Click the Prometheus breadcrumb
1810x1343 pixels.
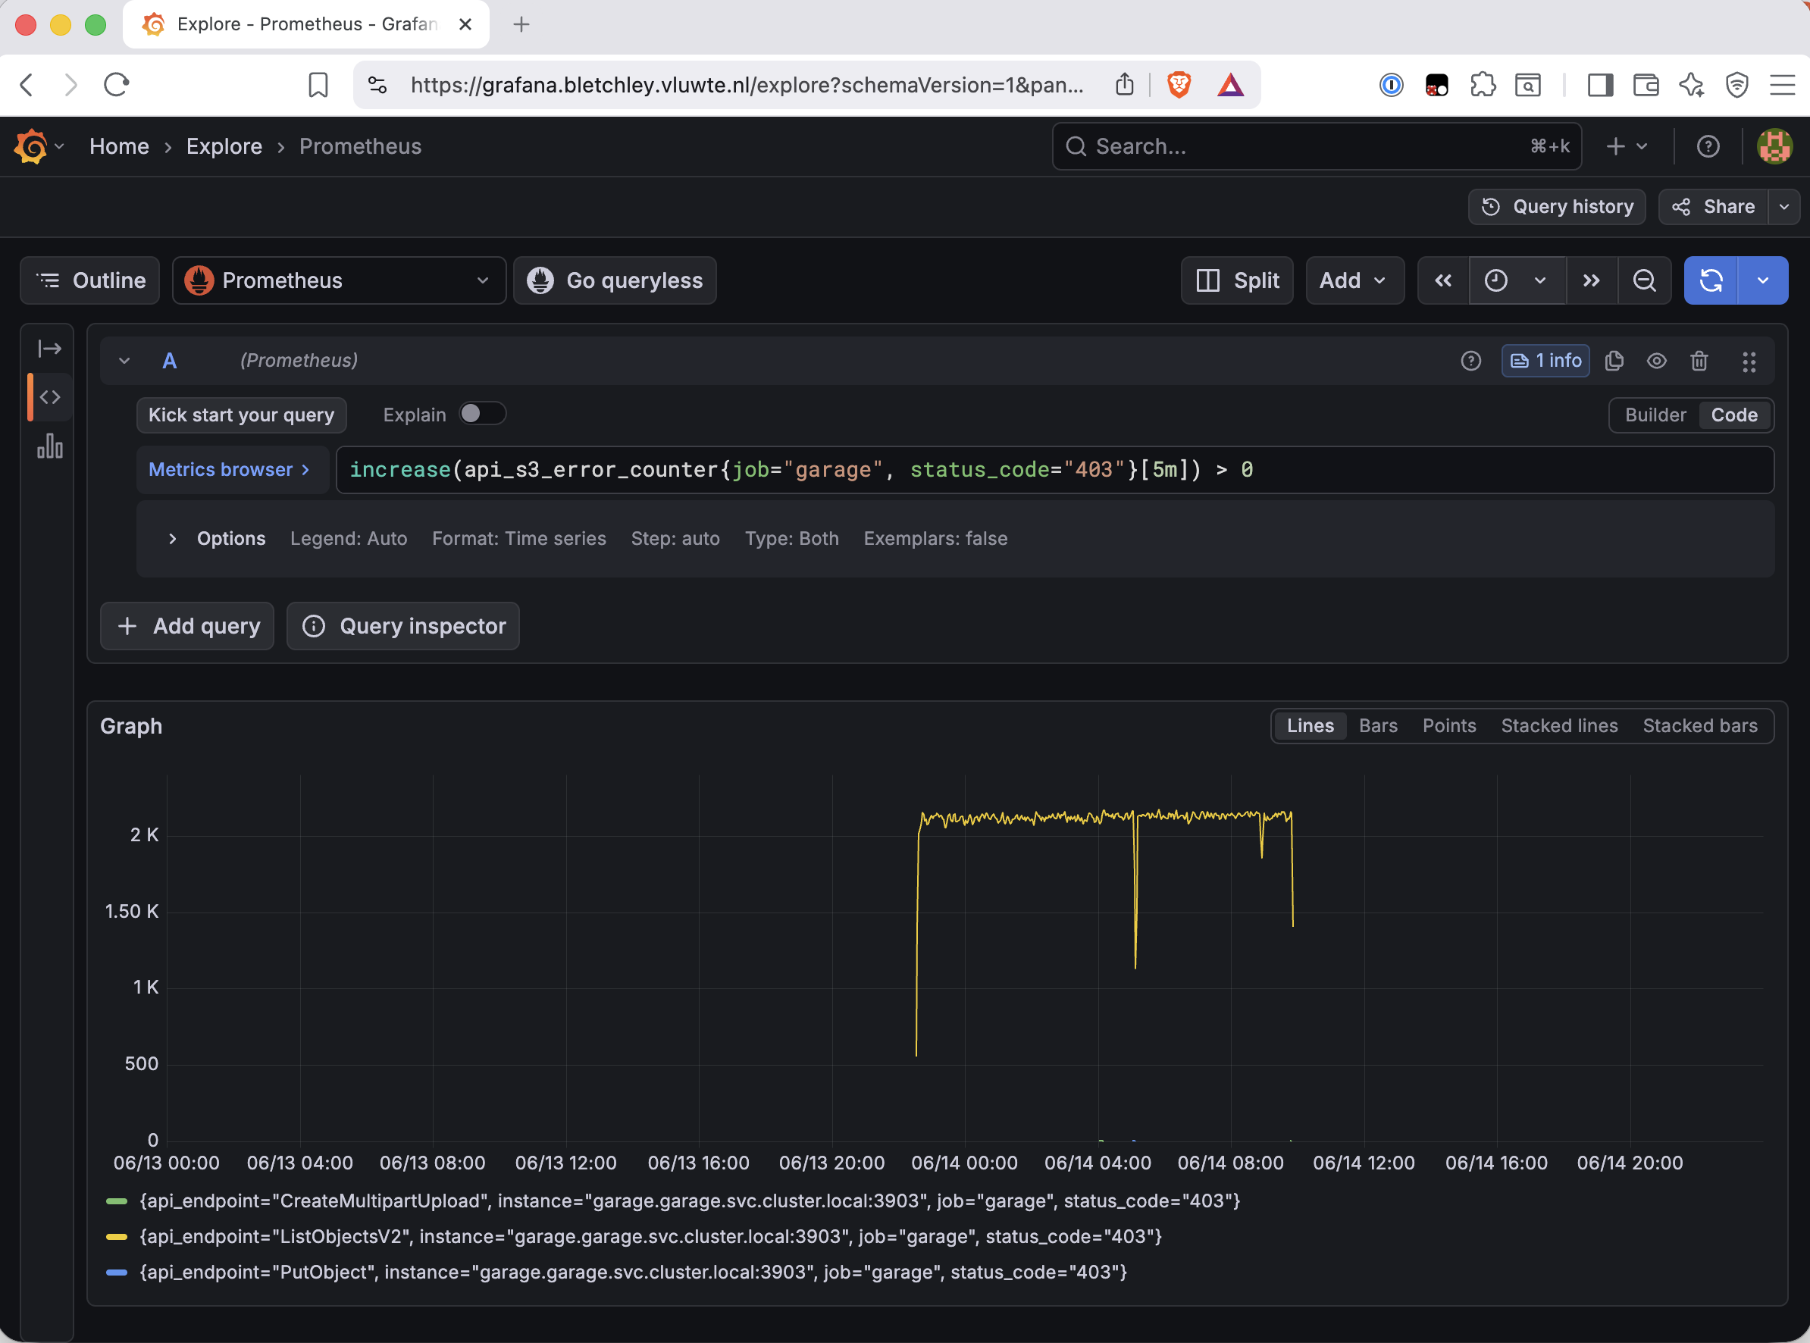(x=360, y=146)
